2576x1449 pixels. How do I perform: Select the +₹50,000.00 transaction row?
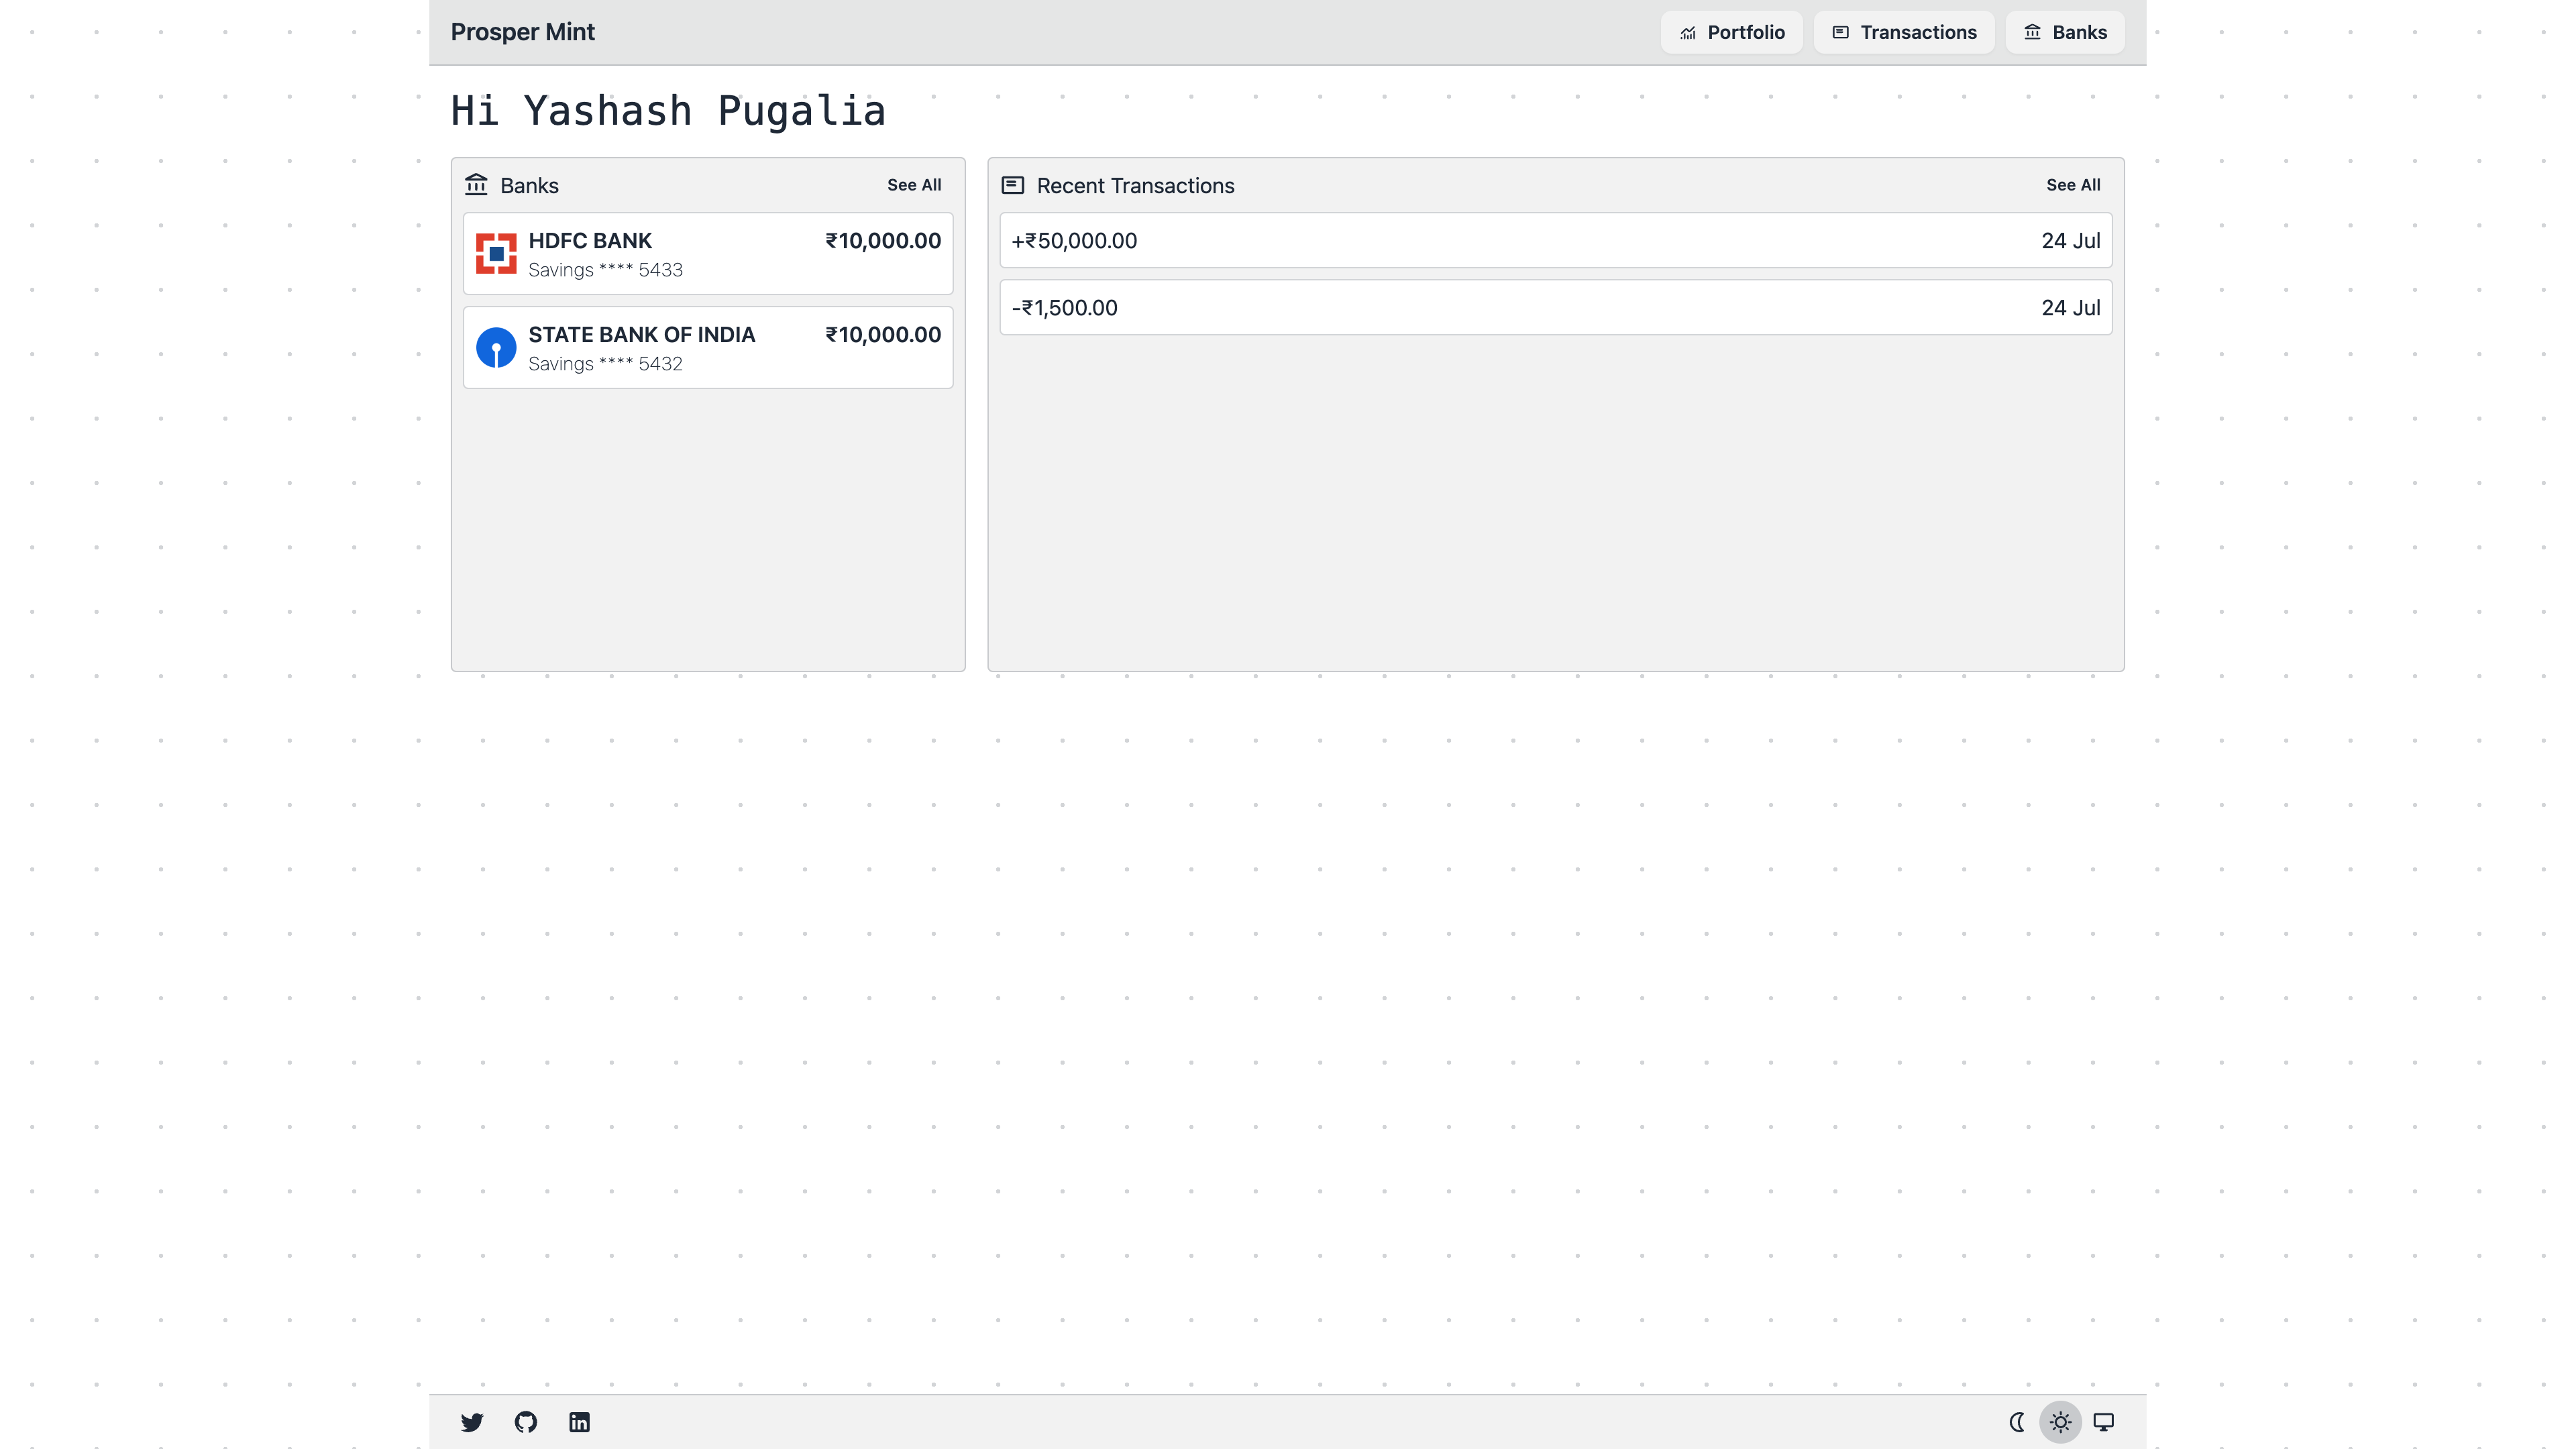[x=1555, y=241]
